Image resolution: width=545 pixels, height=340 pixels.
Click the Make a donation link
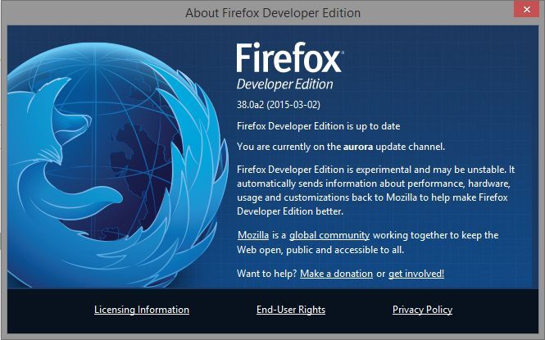point(336,274)
